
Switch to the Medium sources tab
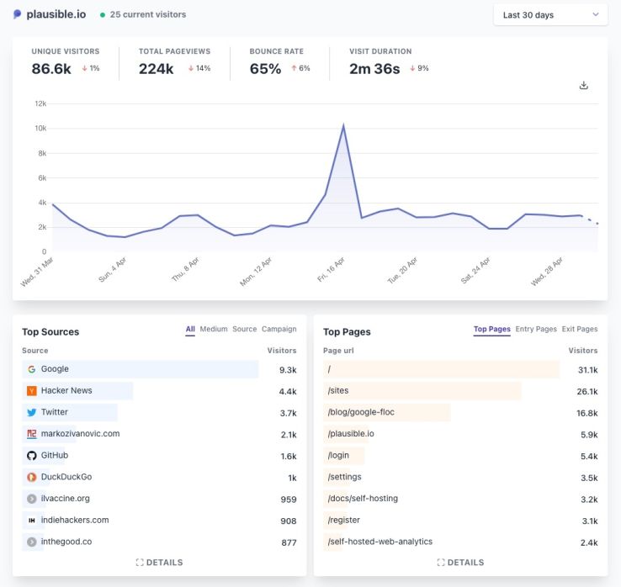(x=214, y=329)
